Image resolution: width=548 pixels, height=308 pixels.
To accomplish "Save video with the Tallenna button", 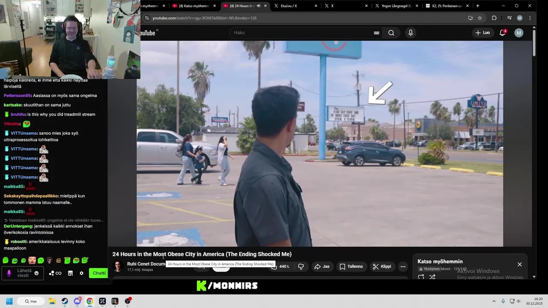I will (351, 267).
